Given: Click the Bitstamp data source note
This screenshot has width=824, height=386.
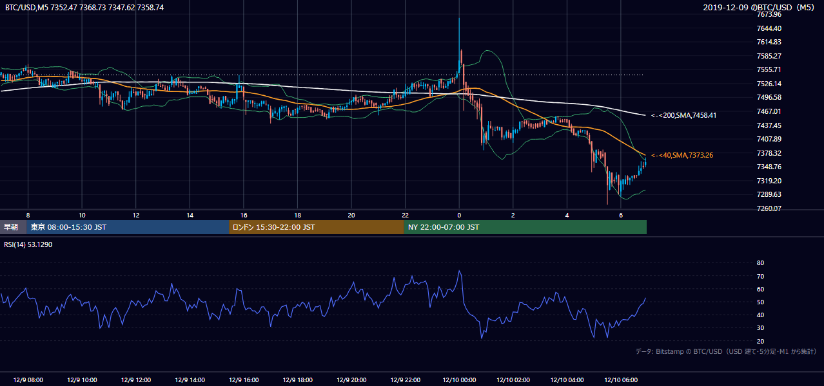Looking at the screenshot, I should point(725,351).
